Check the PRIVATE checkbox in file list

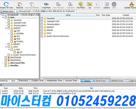point(42,30)
